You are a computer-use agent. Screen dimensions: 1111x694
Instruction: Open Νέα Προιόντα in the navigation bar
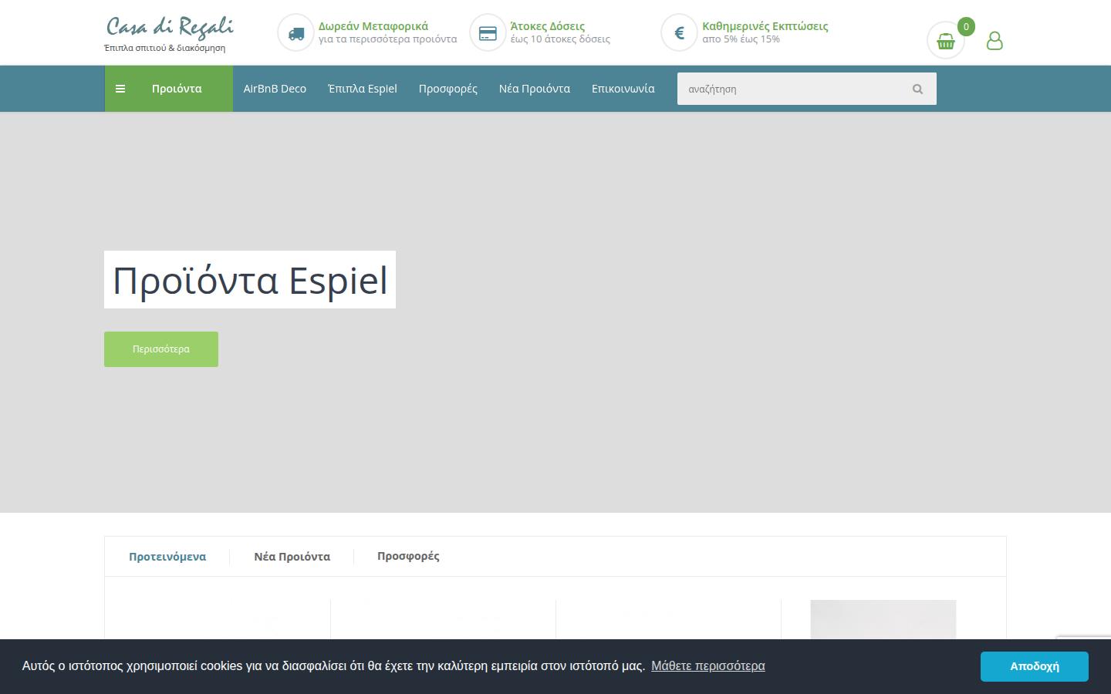(x=535, y=89)
